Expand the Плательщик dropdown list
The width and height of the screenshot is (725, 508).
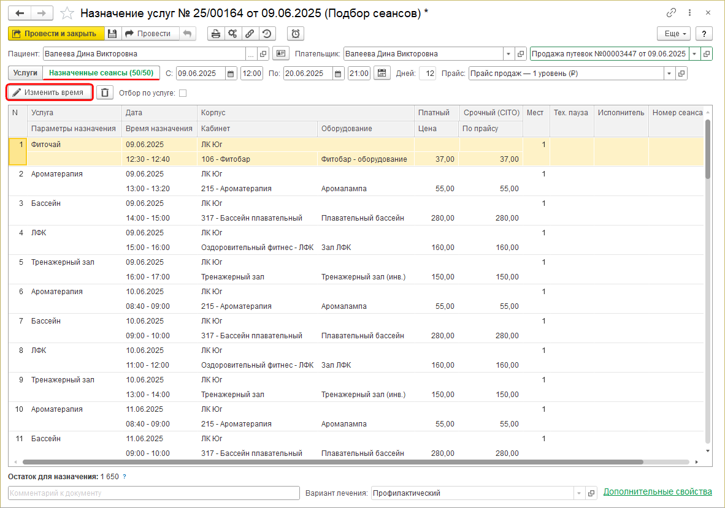coord(508,54)
